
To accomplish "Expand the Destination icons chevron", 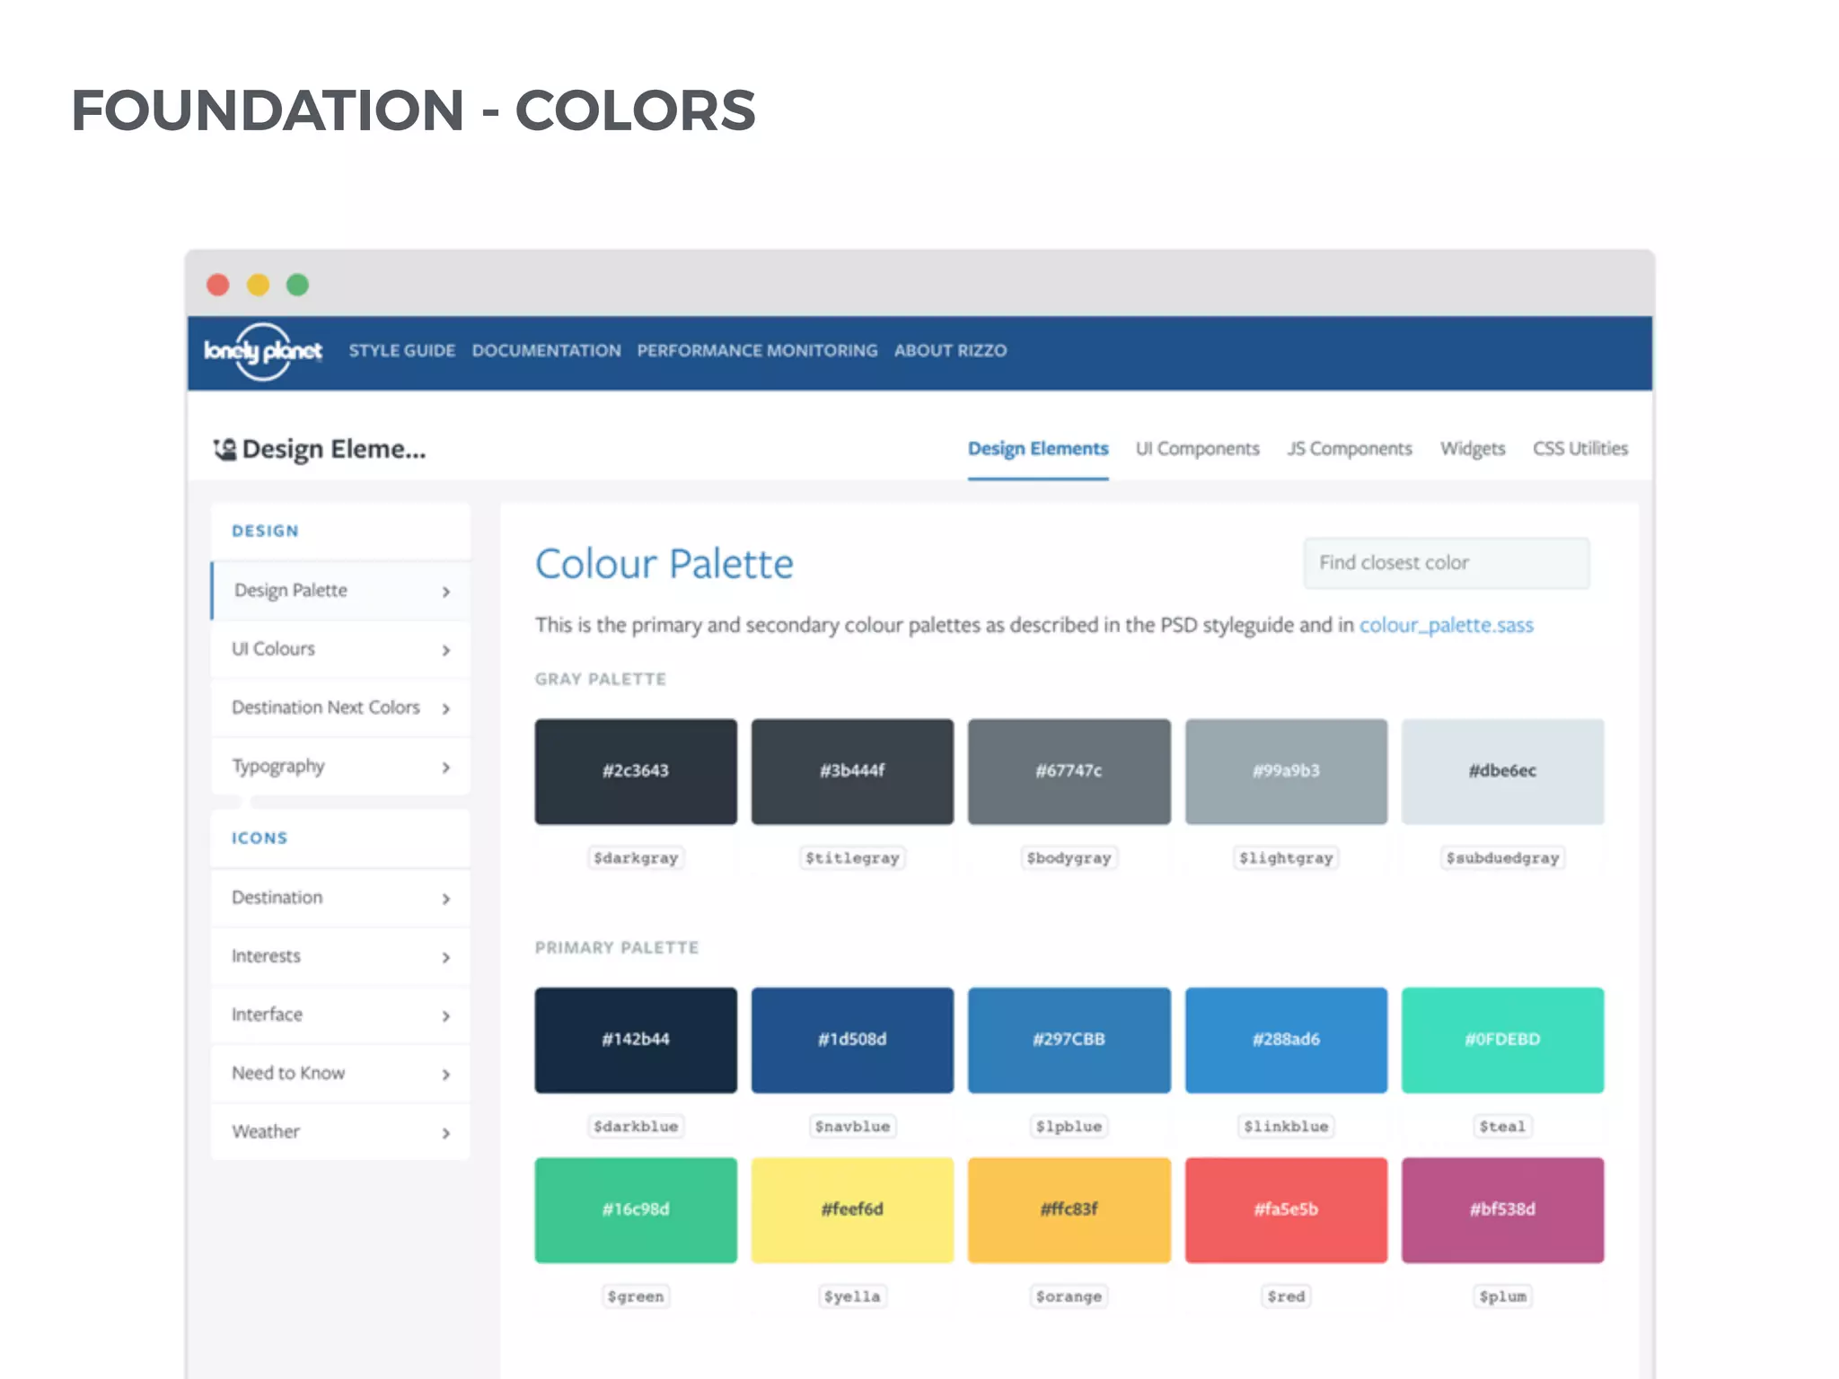I will (x=446, y=899).
